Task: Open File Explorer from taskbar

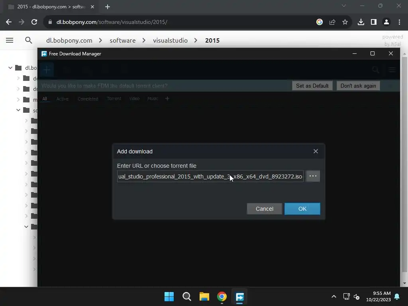Action: tap(204, 296)
